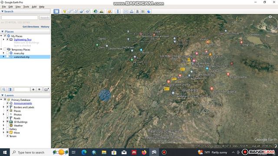Select the Add Image Overlay tool

pos(82,12)
